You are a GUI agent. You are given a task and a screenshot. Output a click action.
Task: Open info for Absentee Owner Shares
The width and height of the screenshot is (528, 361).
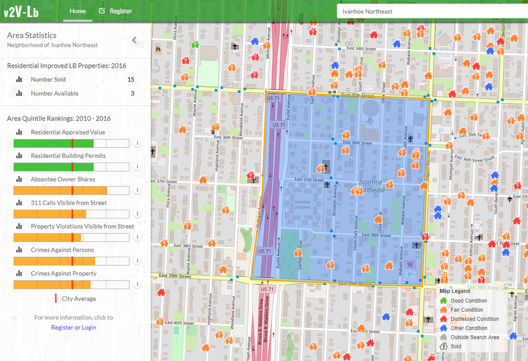[x=137, y=190]
